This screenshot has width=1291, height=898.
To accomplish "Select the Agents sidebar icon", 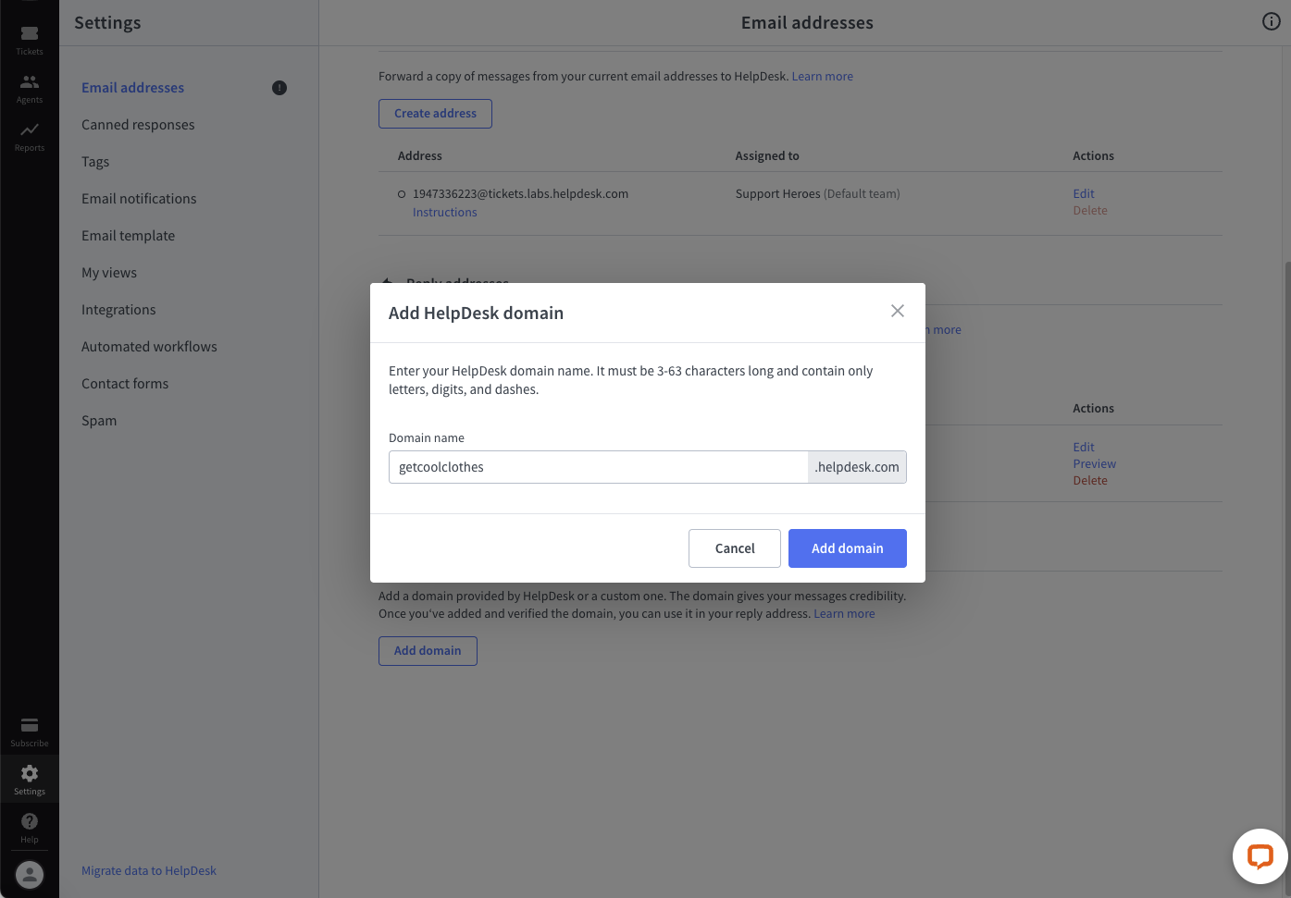I will point(29,83).
